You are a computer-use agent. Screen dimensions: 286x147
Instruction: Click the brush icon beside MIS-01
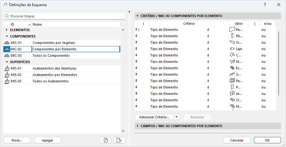(7, 68)
